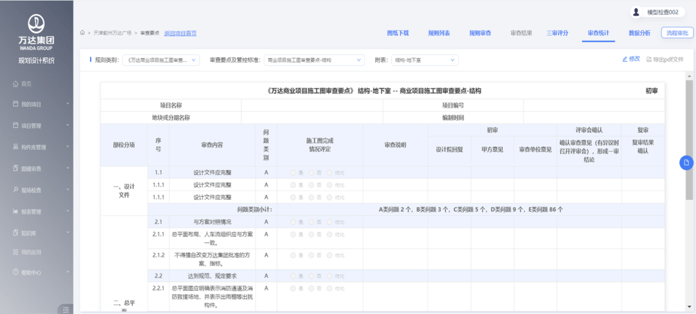The height and width of the screenshot is (314, 696).
Task: Click the home icon in the breadcrumb
Action: pyautogui.click(x=82, y=33)
